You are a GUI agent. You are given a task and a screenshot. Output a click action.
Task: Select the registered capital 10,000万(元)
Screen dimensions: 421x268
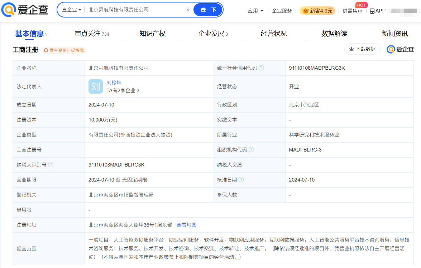(103, 120)
